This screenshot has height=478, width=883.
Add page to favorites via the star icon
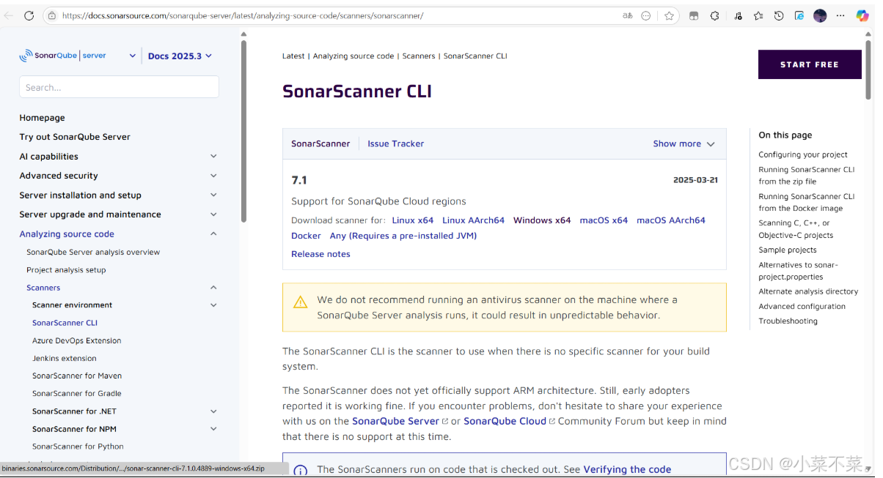pyautogui.click(x=669, y=15)
